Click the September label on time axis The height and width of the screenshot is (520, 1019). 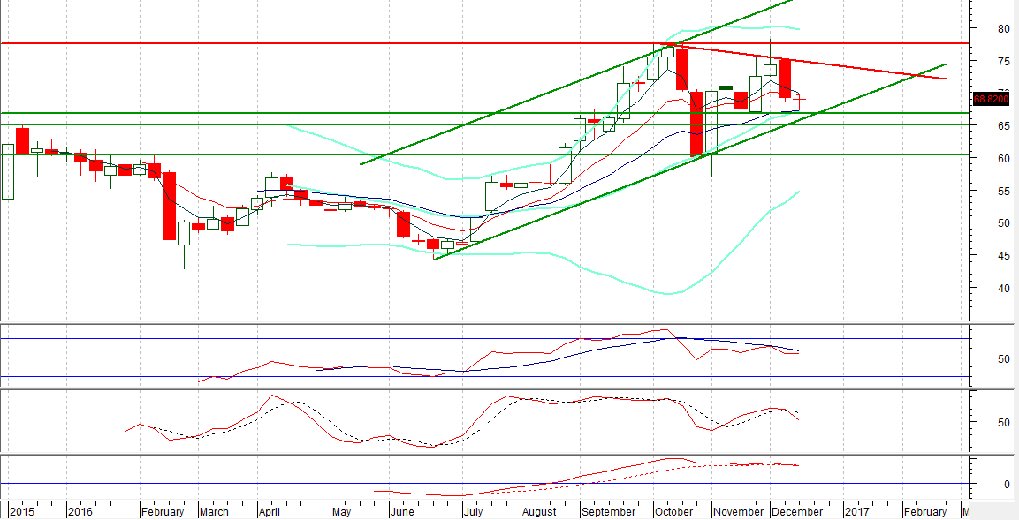[609, 511]
